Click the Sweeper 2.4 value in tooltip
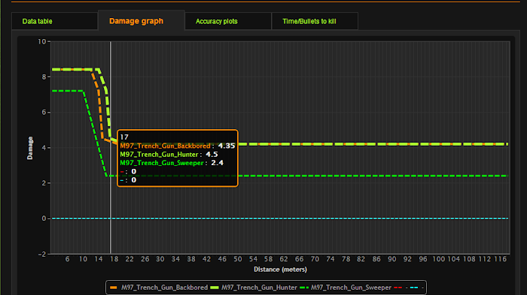The height and width of the screenshot is (295, 527). click(217, 163)
